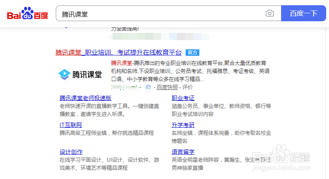Click text 腾讯高级工程师坐镇，帮你挑选精品课程
Screen dimensions: 329x179
(107, 133)
